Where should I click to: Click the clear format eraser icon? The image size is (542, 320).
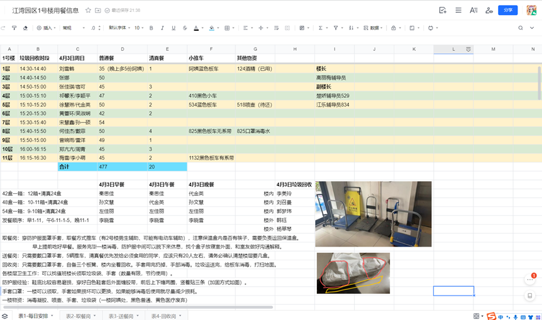point(25,28)
